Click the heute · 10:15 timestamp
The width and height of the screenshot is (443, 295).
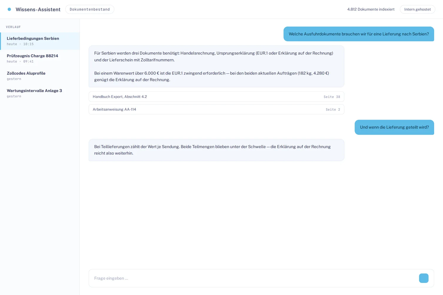[20, 44]
